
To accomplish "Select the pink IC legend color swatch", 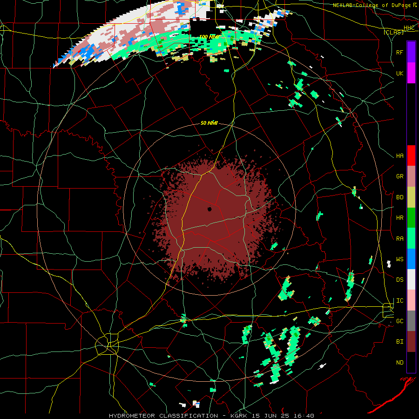I will pyautogui.click(x=411, y=300).
